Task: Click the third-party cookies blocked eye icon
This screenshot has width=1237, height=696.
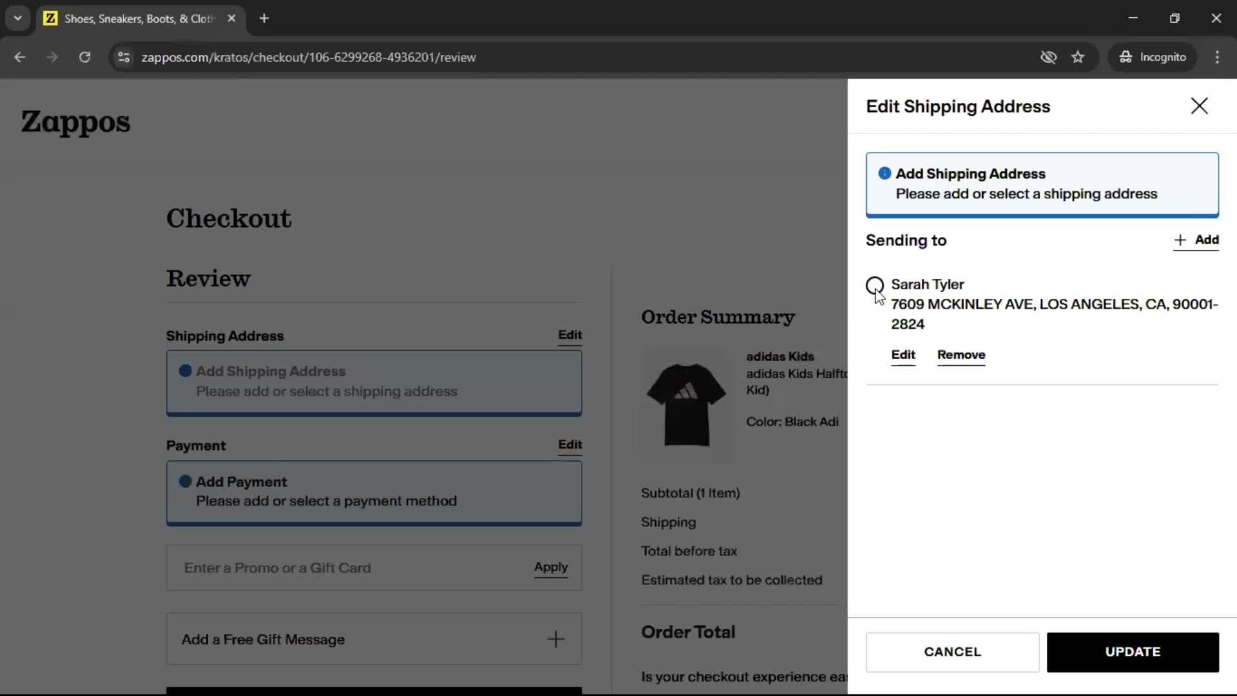Action: (1048, 57)
